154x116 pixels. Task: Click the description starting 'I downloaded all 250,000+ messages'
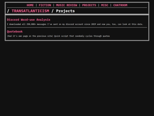tap(75, 24)
